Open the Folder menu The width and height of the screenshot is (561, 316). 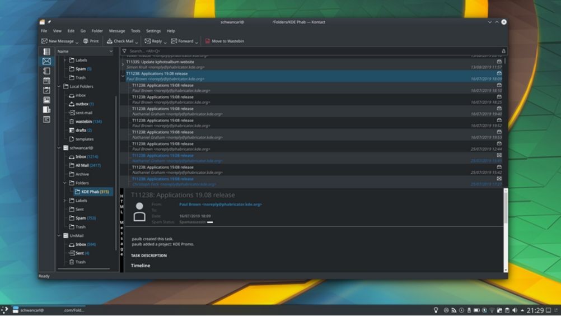97,31
